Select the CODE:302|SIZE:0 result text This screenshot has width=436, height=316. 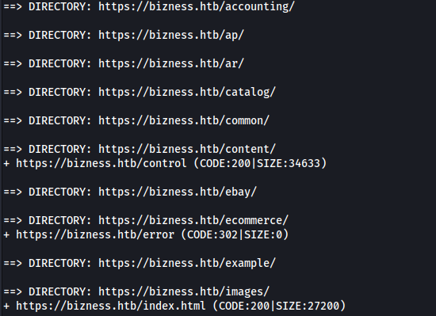tap(235, 234)
